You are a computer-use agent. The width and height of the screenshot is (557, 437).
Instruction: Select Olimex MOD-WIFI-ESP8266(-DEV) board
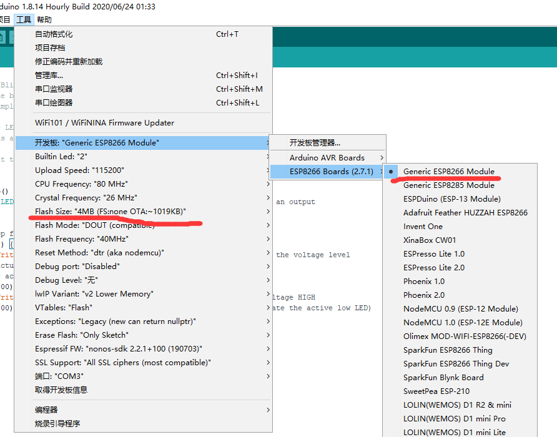460,336
